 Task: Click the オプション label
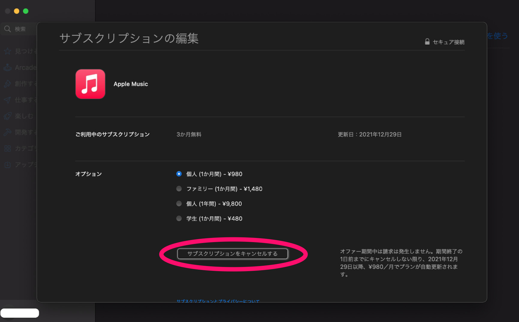[88, 174]
